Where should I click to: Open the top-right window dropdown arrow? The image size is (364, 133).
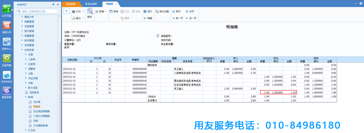356,4
